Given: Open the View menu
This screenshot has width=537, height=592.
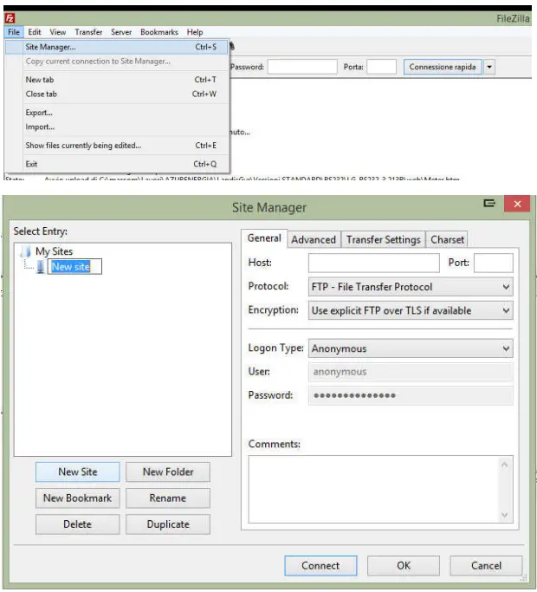Looking at the screenshot, I should click(58, 32).
